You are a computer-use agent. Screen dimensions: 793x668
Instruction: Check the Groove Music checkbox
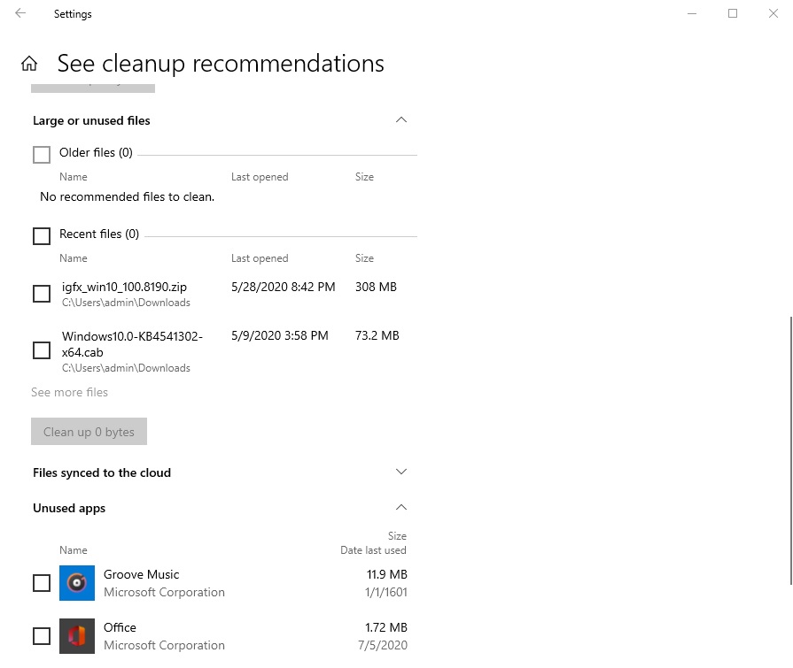click(x=41, y=583)
